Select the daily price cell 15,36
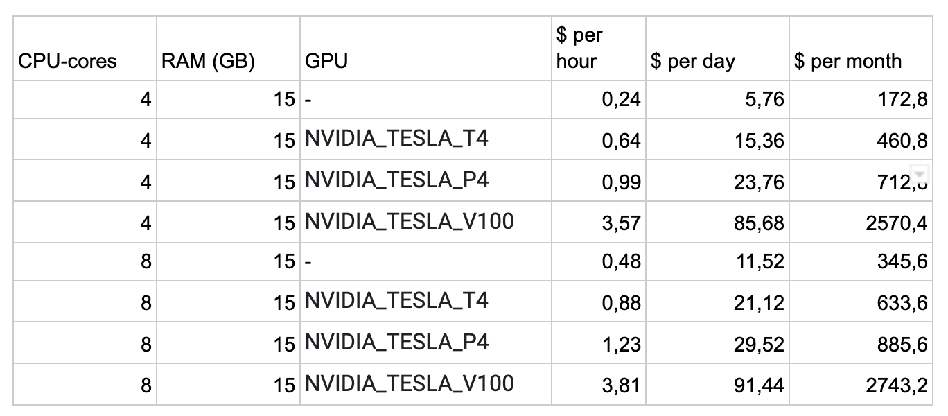 tap(717, 140)
